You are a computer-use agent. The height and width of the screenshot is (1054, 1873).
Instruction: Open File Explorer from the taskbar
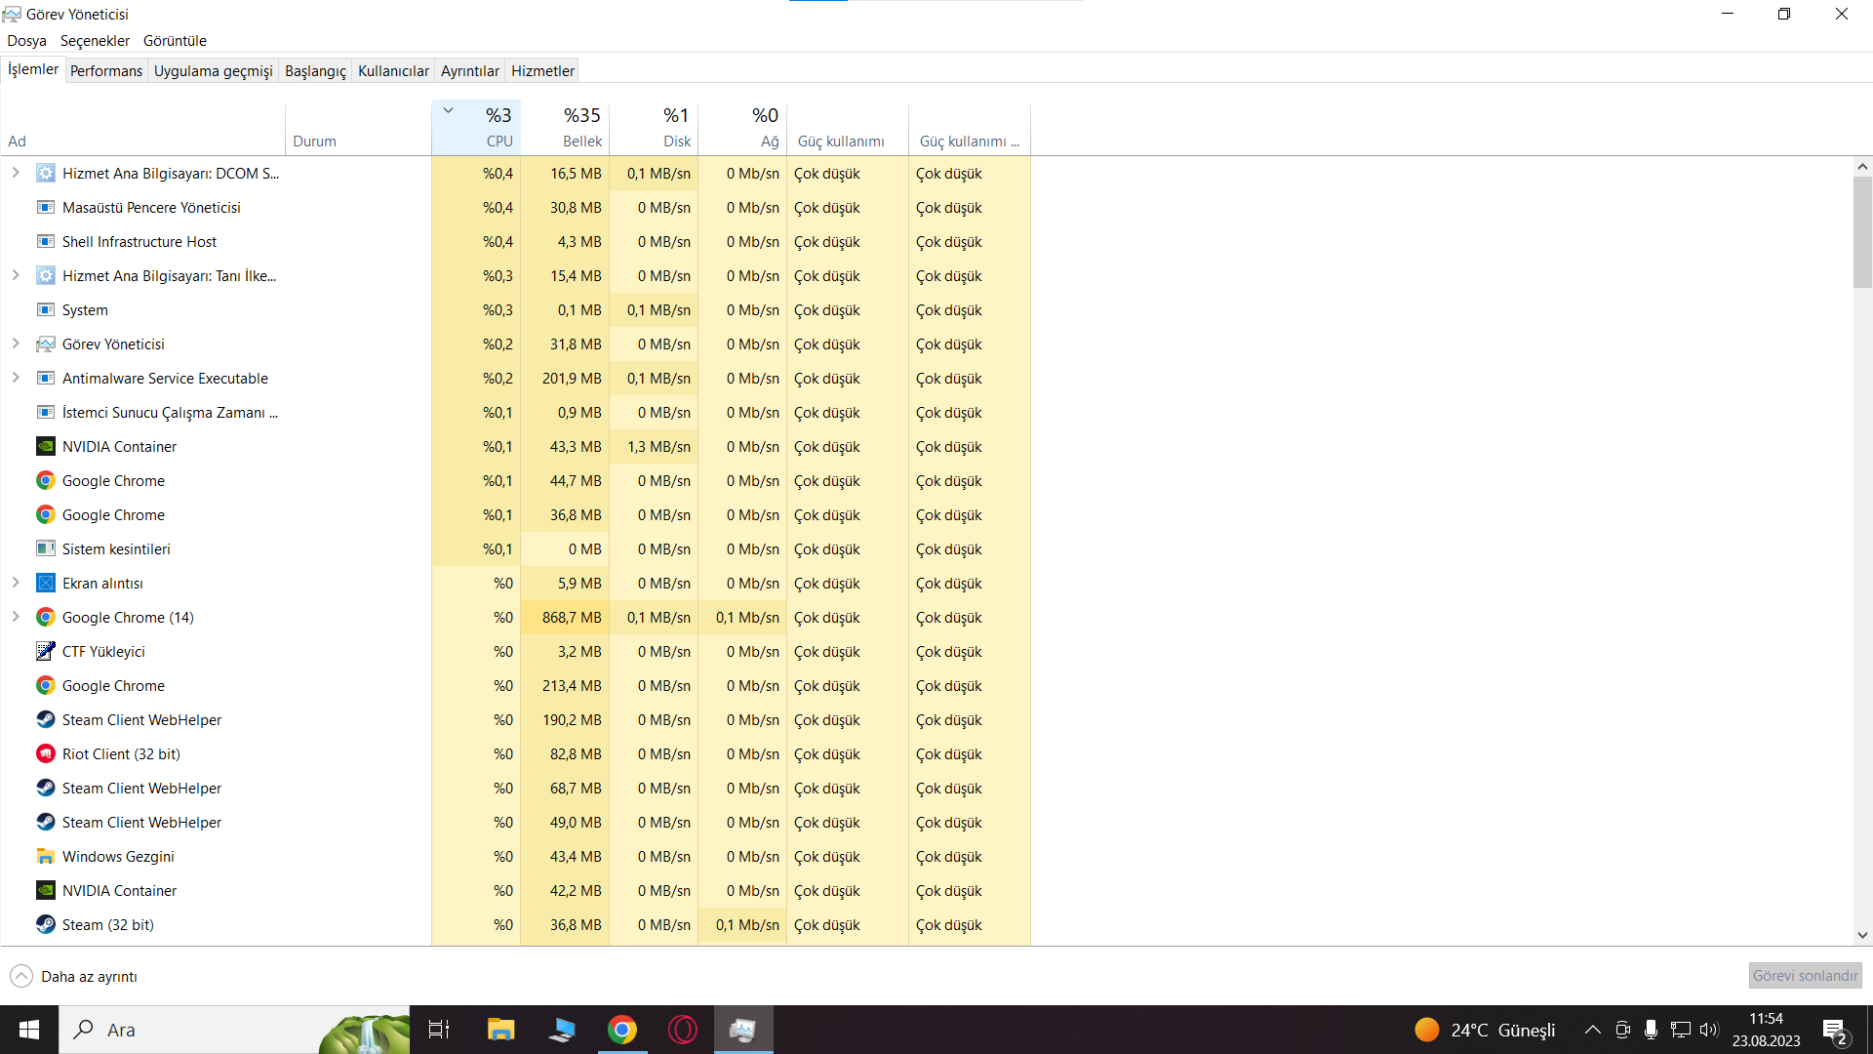[501, 1030]
